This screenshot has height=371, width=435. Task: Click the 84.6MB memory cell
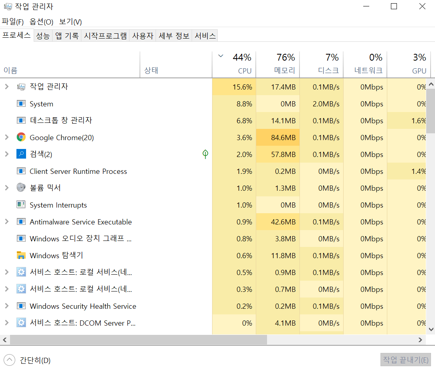coord(278,137)
